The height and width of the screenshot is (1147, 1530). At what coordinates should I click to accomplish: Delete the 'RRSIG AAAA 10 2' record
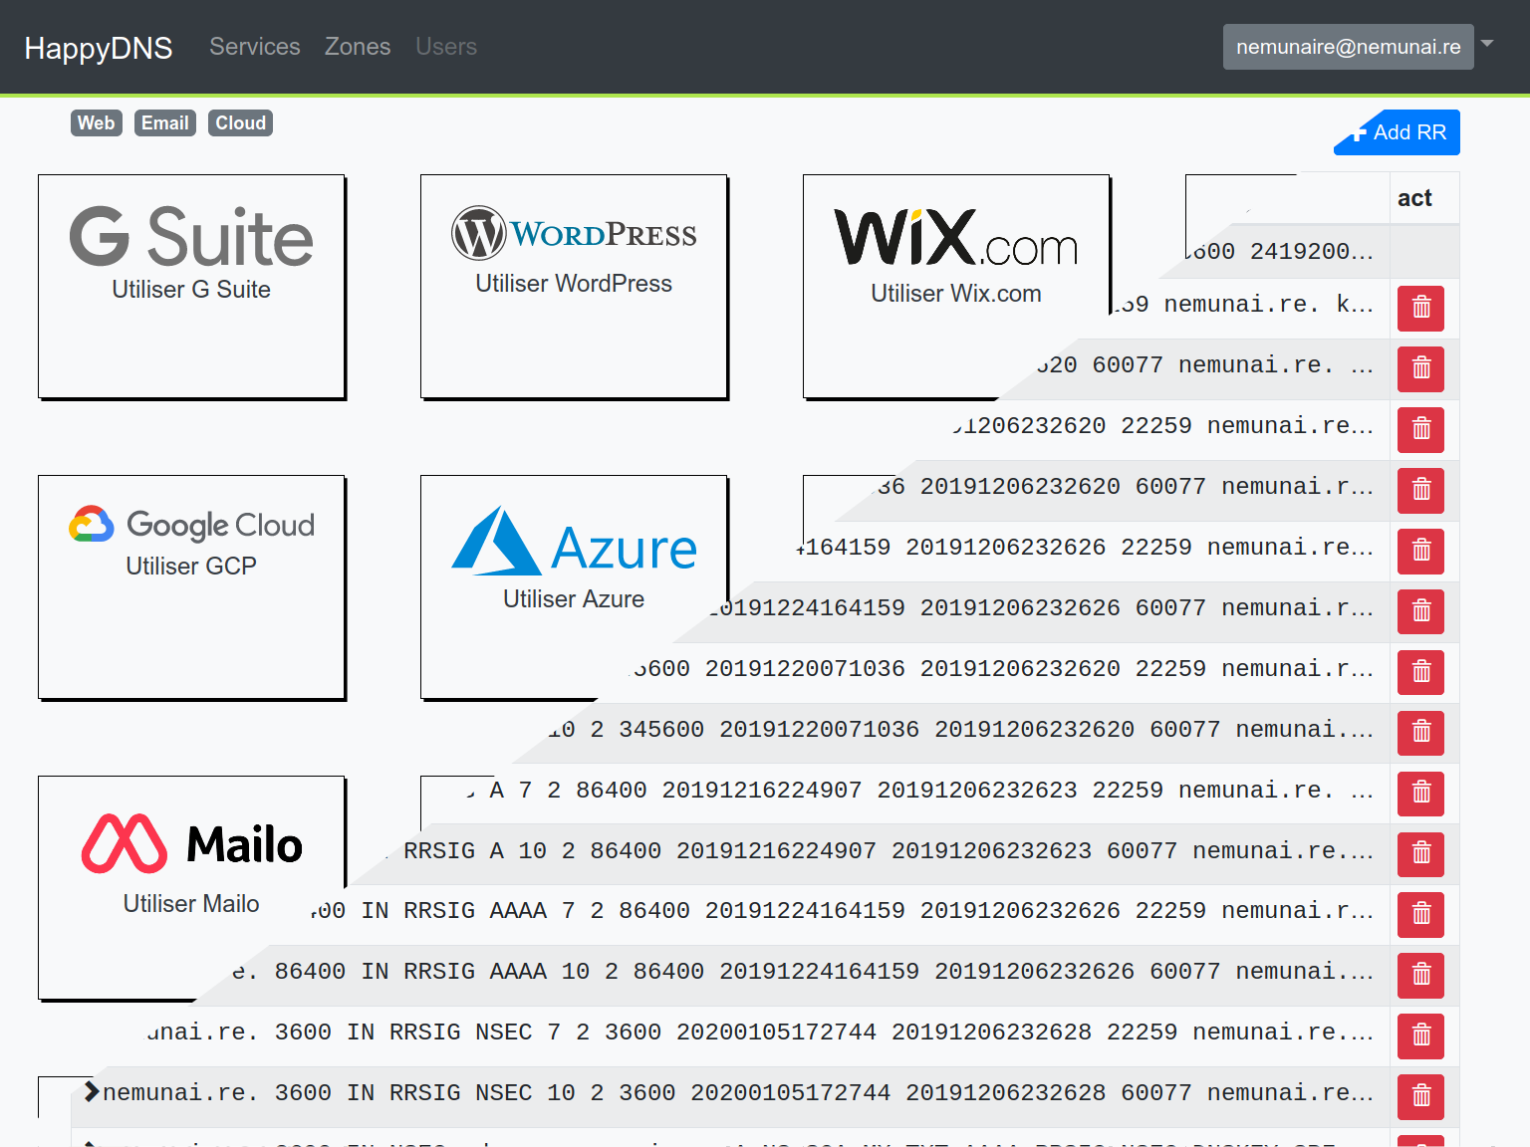point(1420,976)
